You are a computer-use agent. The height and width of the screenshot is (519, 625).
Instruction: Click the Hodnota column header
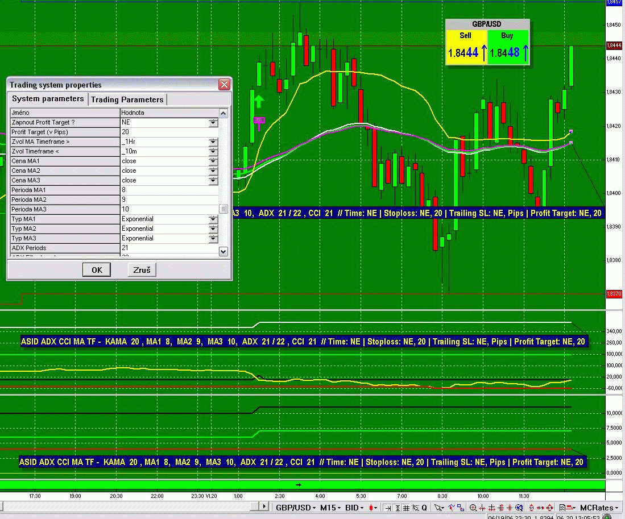pos(169,113)
